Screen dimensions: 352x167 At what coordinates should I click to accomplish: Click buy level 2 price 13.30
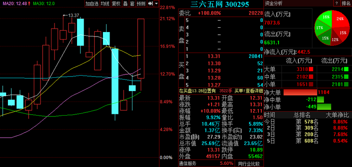(214, 63)
